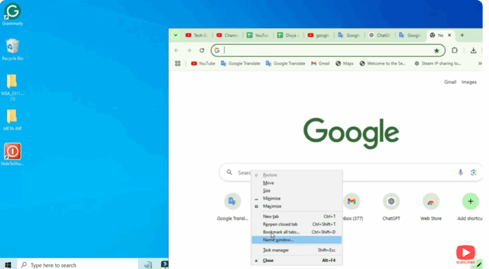489x269 pixels.
Task: Select Maximize in the context menu
Action: coord(296,206)
